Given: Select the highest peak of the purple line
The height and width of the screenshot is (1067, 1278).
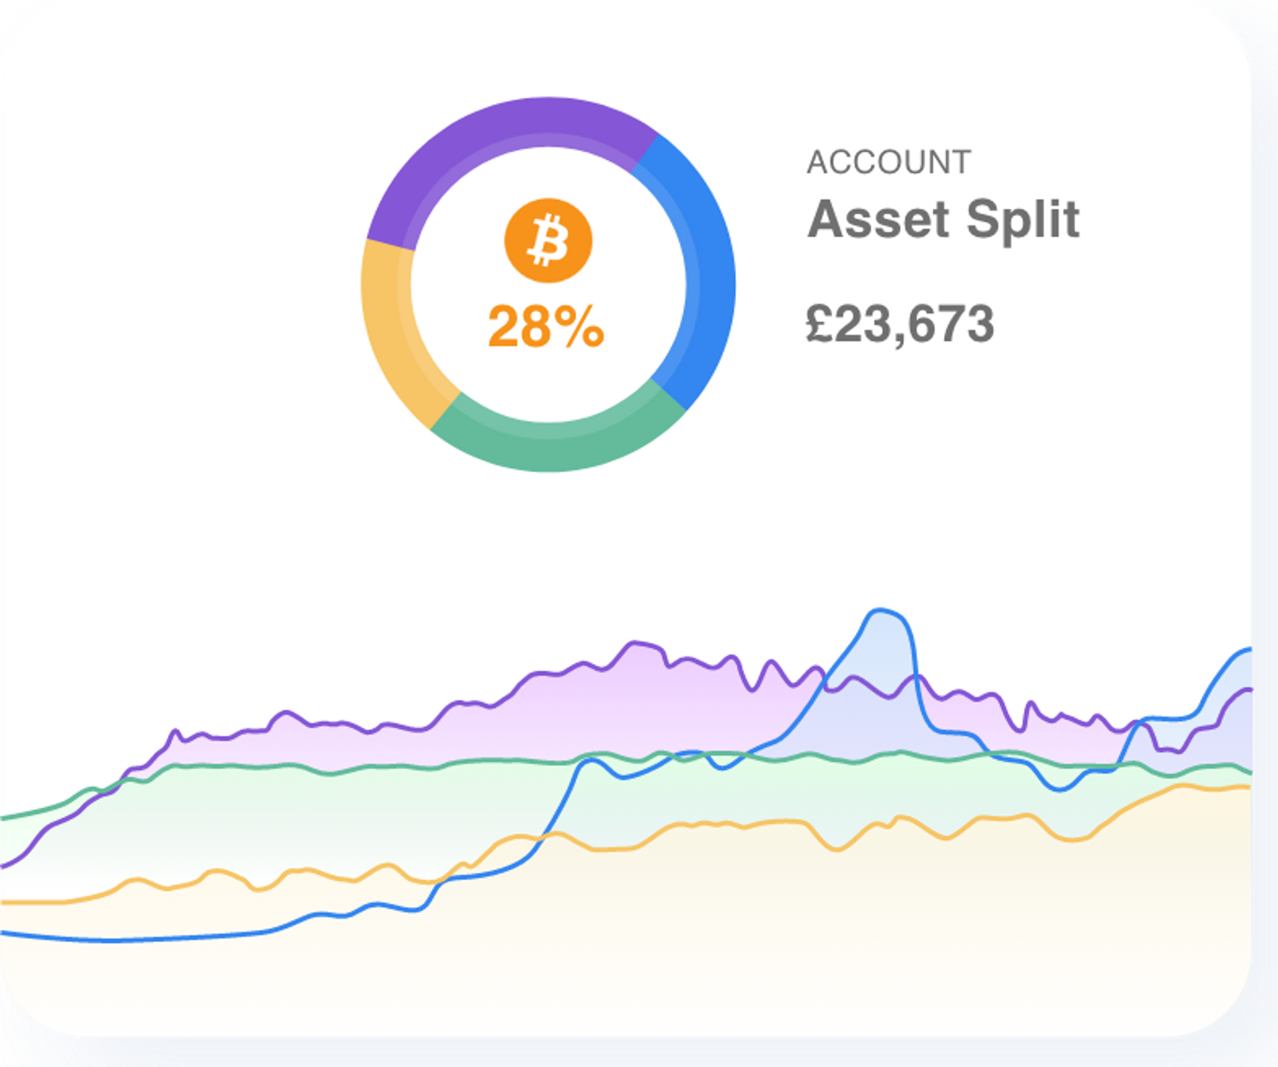Looking at the screenshot, I should pyautogui.click(x=636, y=643).
